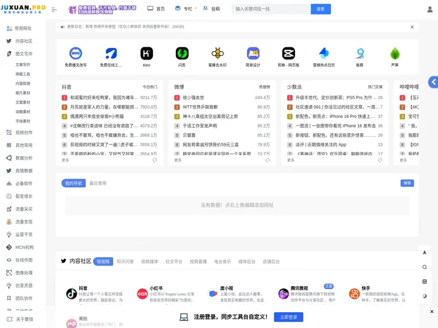Viewport: 438px width, 328px height.
Task: Go to 首页 in the top navigation
Action: click(x=156, y=9)
